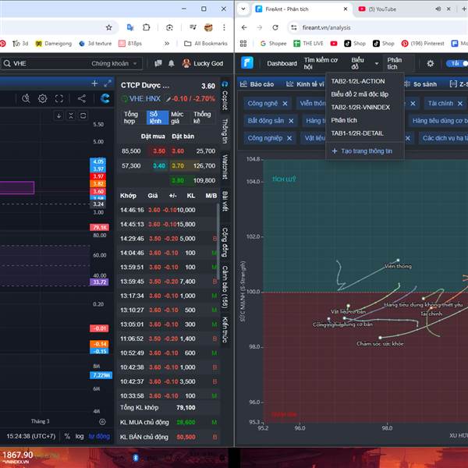Click the FireAnt logo icon

click(x=247, y=63)
